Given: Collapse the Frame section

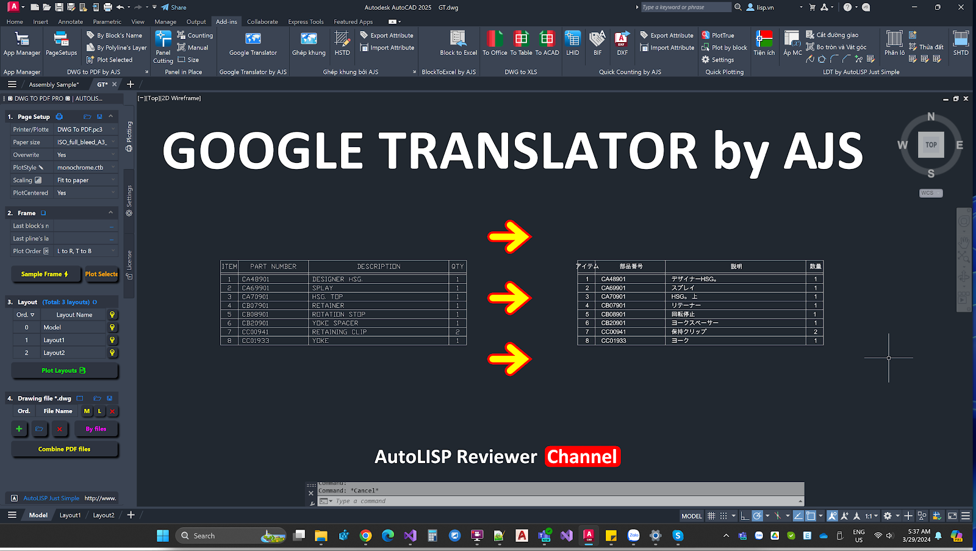Looking at the screenshot, I should pos(110,212).
